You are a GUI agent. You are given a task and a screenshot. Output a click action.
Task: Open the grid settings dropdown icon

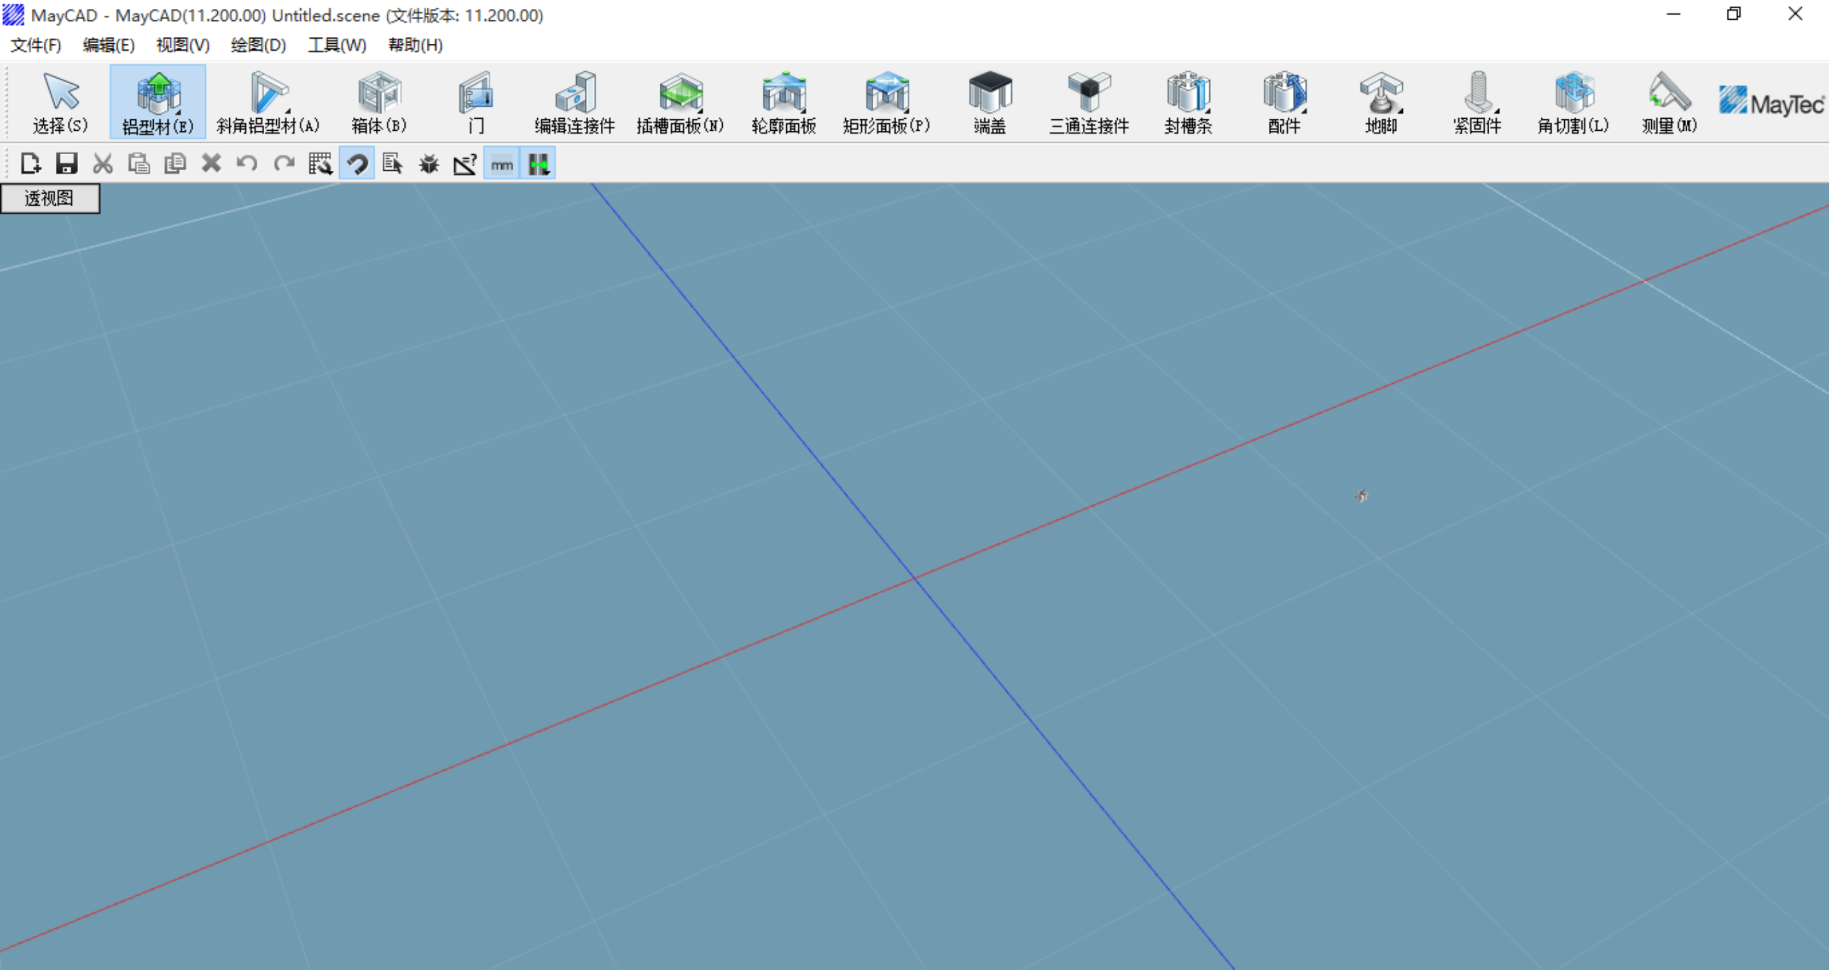[320, 164]
